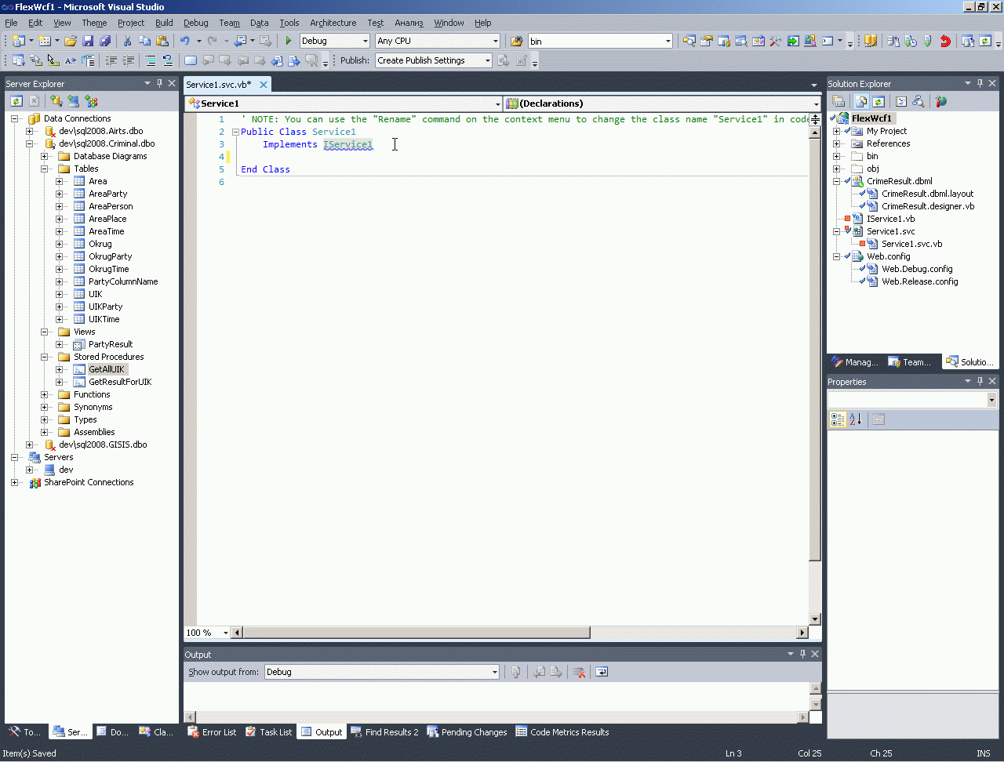This screenshot has width=1004, height=762.
Task: Undo the last edit with the Undo icon
Action: coord(185,41)
